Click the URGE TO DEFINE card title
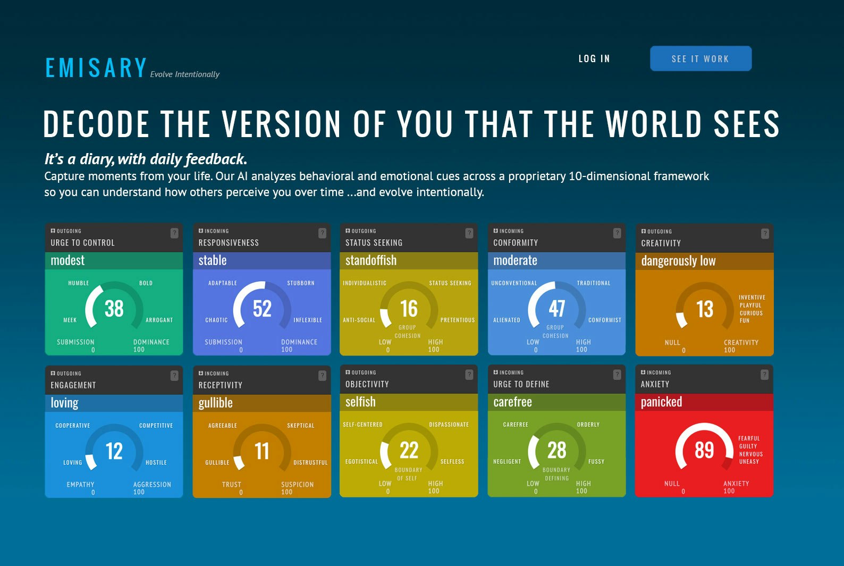This screenshot has width=844, height=566. (x=521, y=384)
